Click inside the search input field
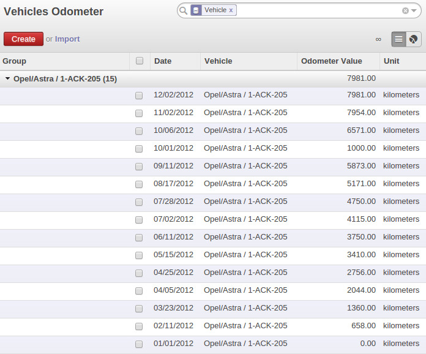 click(x=318, y=10)
